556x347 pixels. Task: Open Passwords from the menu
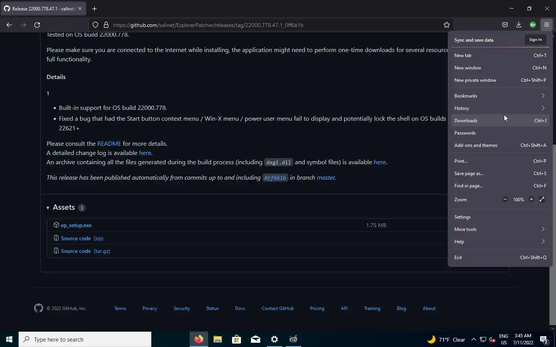500,133
